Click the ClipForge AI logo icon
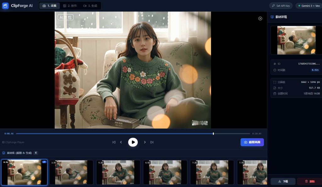The image size is (322, 187). [x=5, y=5]
